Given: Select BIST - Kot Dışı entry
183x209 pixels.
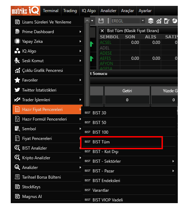Looking at the screenshot, I should pos(129,152).
